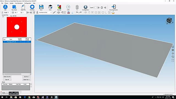Click the rotate view icon
The height and width of the screenshot is (99, 176).
(x=173, y=57)
